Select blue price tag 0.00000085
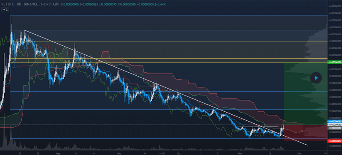Viewport: 342px width, 155px height. pyautogui.click(x=335, y=121)
